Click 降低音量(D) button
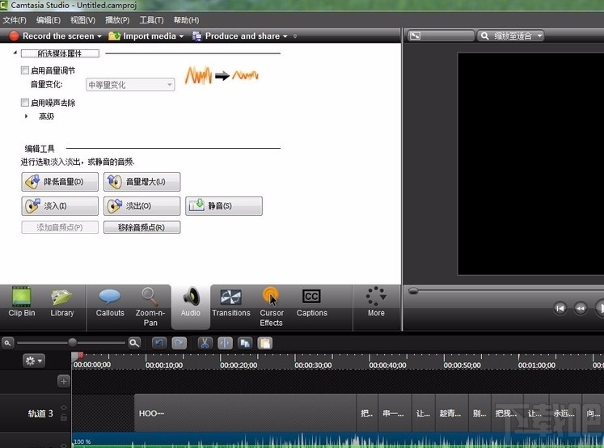Screen dimensions: 604x448 click(60, 182)
